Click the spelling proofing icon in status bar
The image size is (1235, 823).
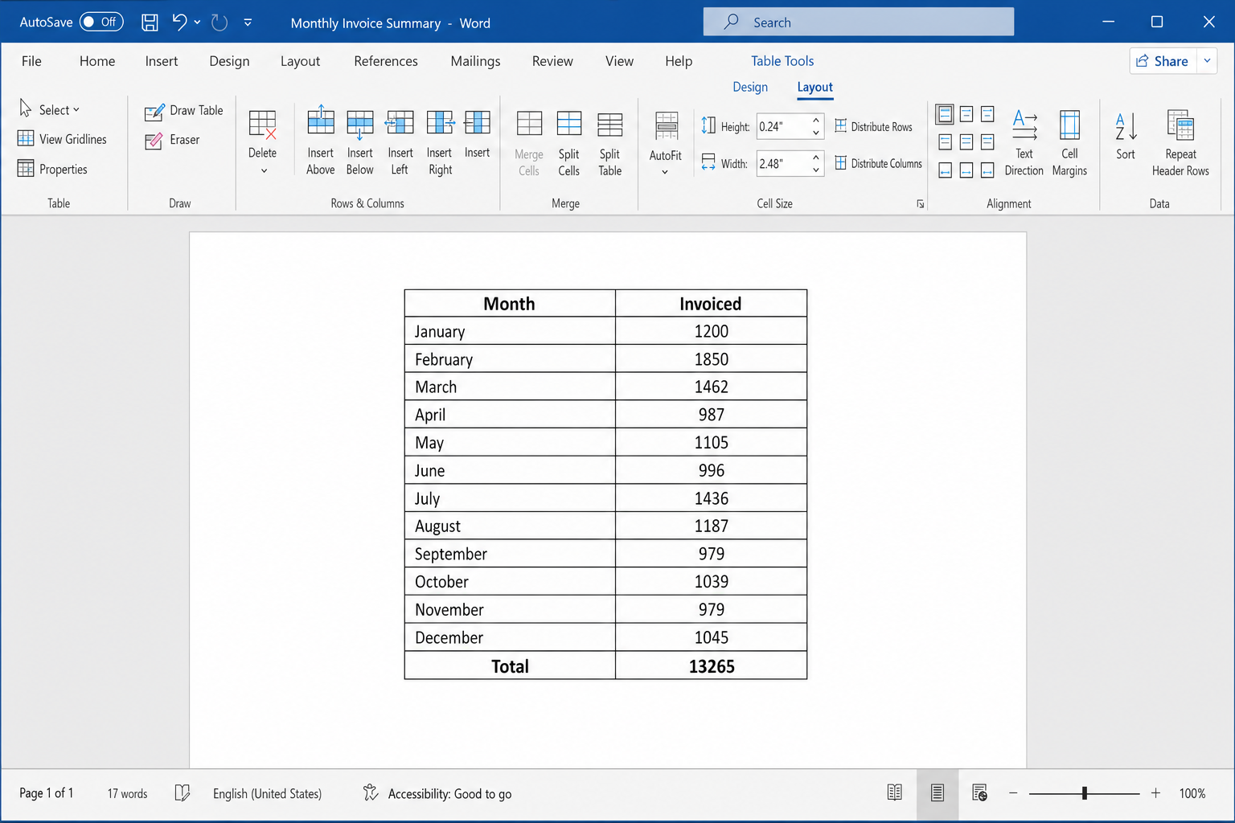183,793
